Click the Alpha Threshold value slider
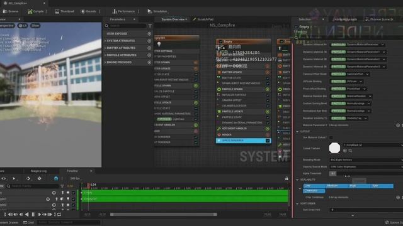The height and width of the screenshot is (226, 403). pyautogui.click(x=366, y=173)
